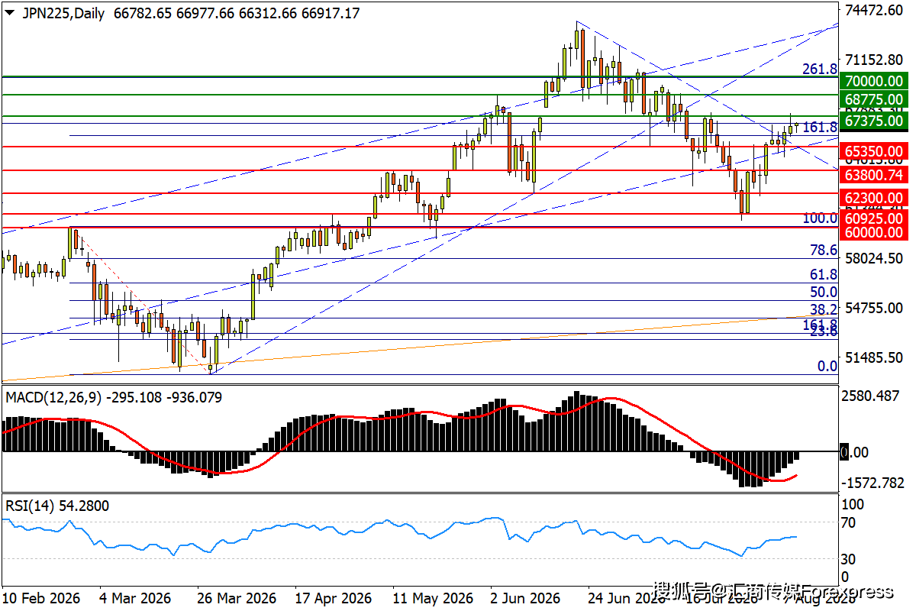
Task: Select the 100.0 Fibonacci level label
Action: click(819, 218)
